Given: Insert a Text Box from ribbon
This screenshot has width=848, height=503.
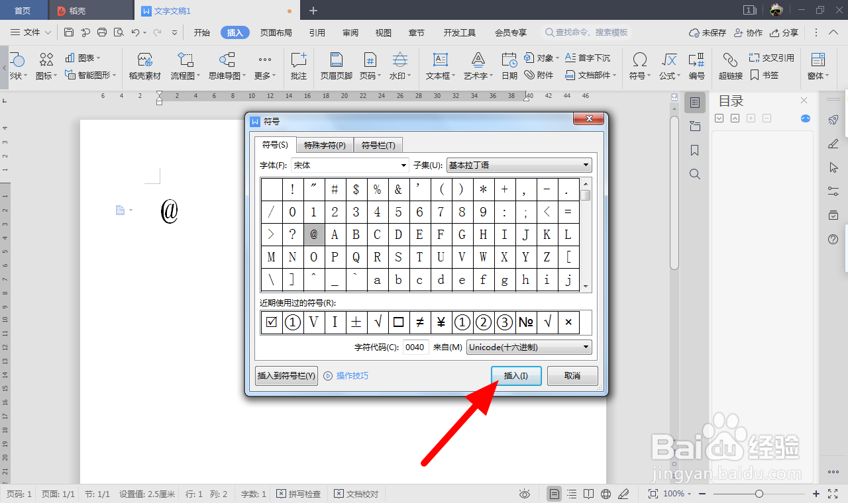Looking at the screenshot, I should [x=441, y=66].
